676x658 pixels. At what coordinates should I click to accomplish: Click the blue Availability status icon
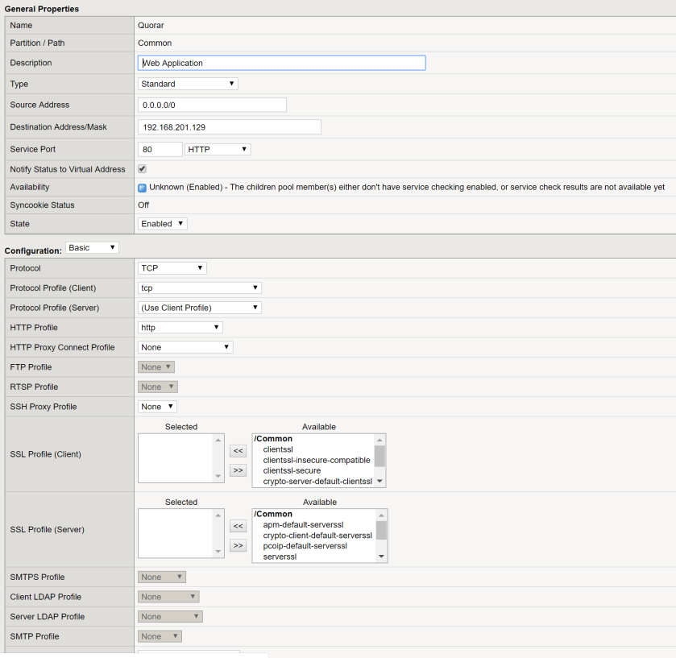143,188
